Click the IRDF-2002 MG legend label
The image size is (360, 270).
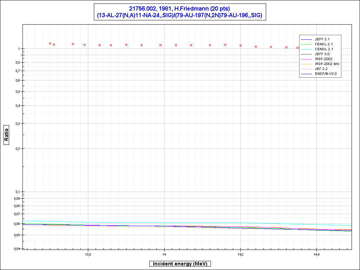(x=328, y=64)
